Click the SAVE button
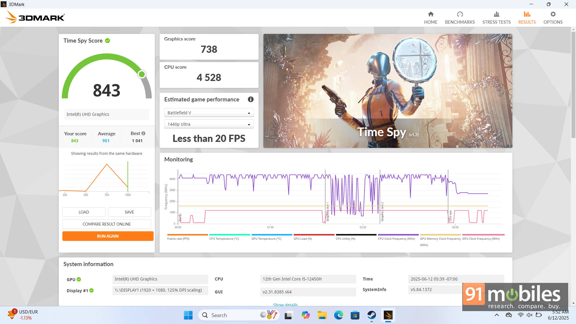This screenshot has height=324, width=576. point(129,212)
